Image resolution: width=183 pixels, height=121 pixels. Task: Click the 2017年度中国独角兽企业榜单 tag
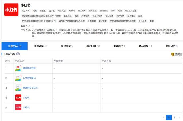(123, 21)
